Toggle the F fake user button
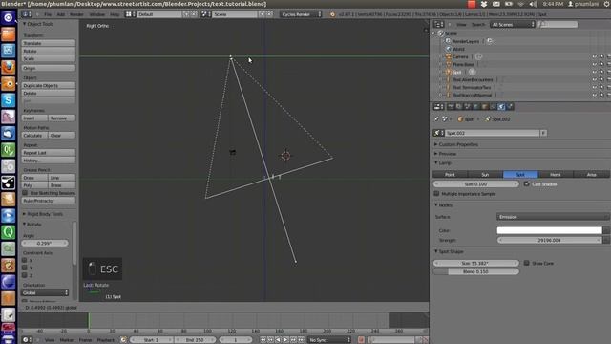The image size is (611, 344). coord(543,133)
